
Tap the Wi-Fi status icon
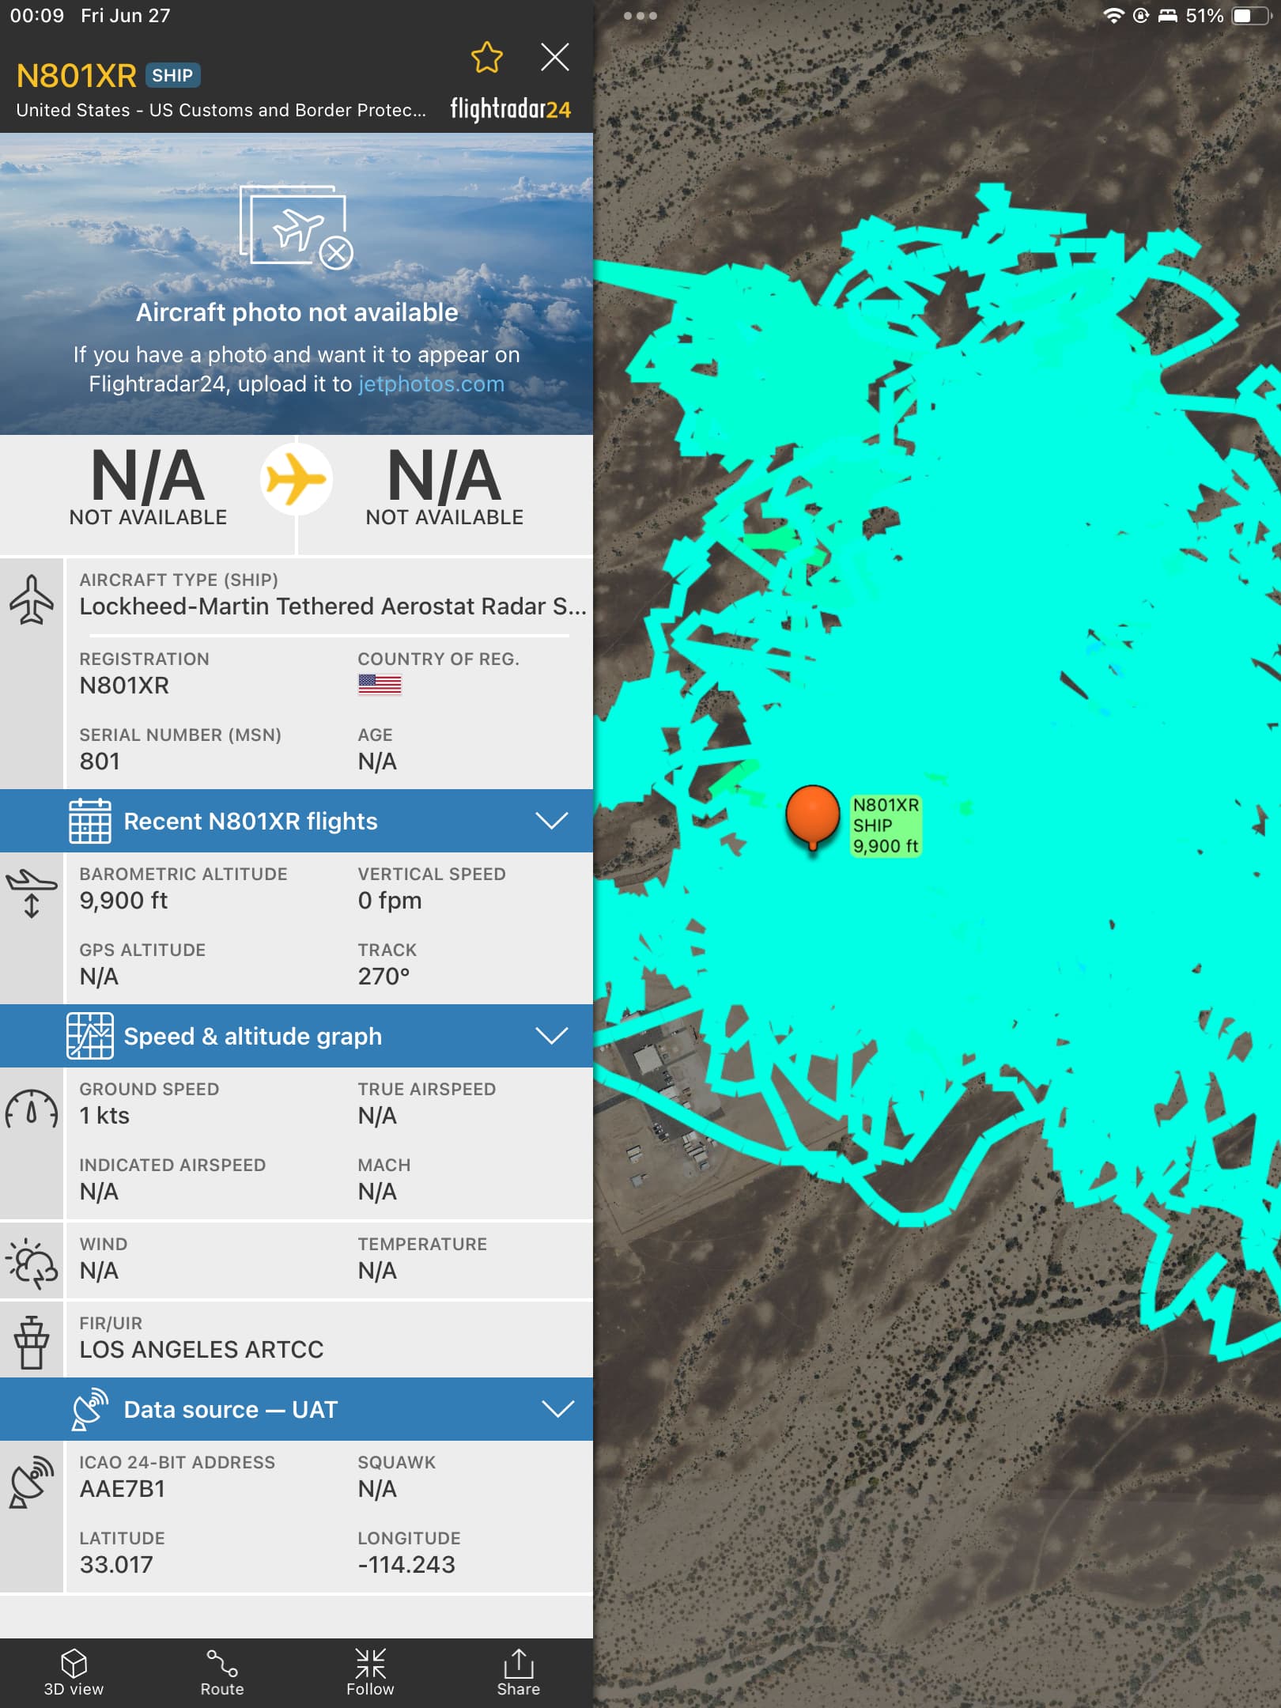tap(1113, 16)
